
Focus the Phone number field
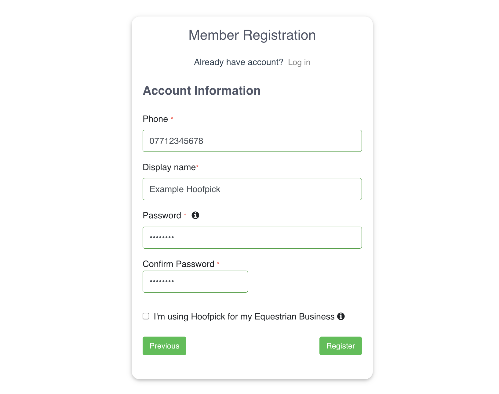pos(252,141)
